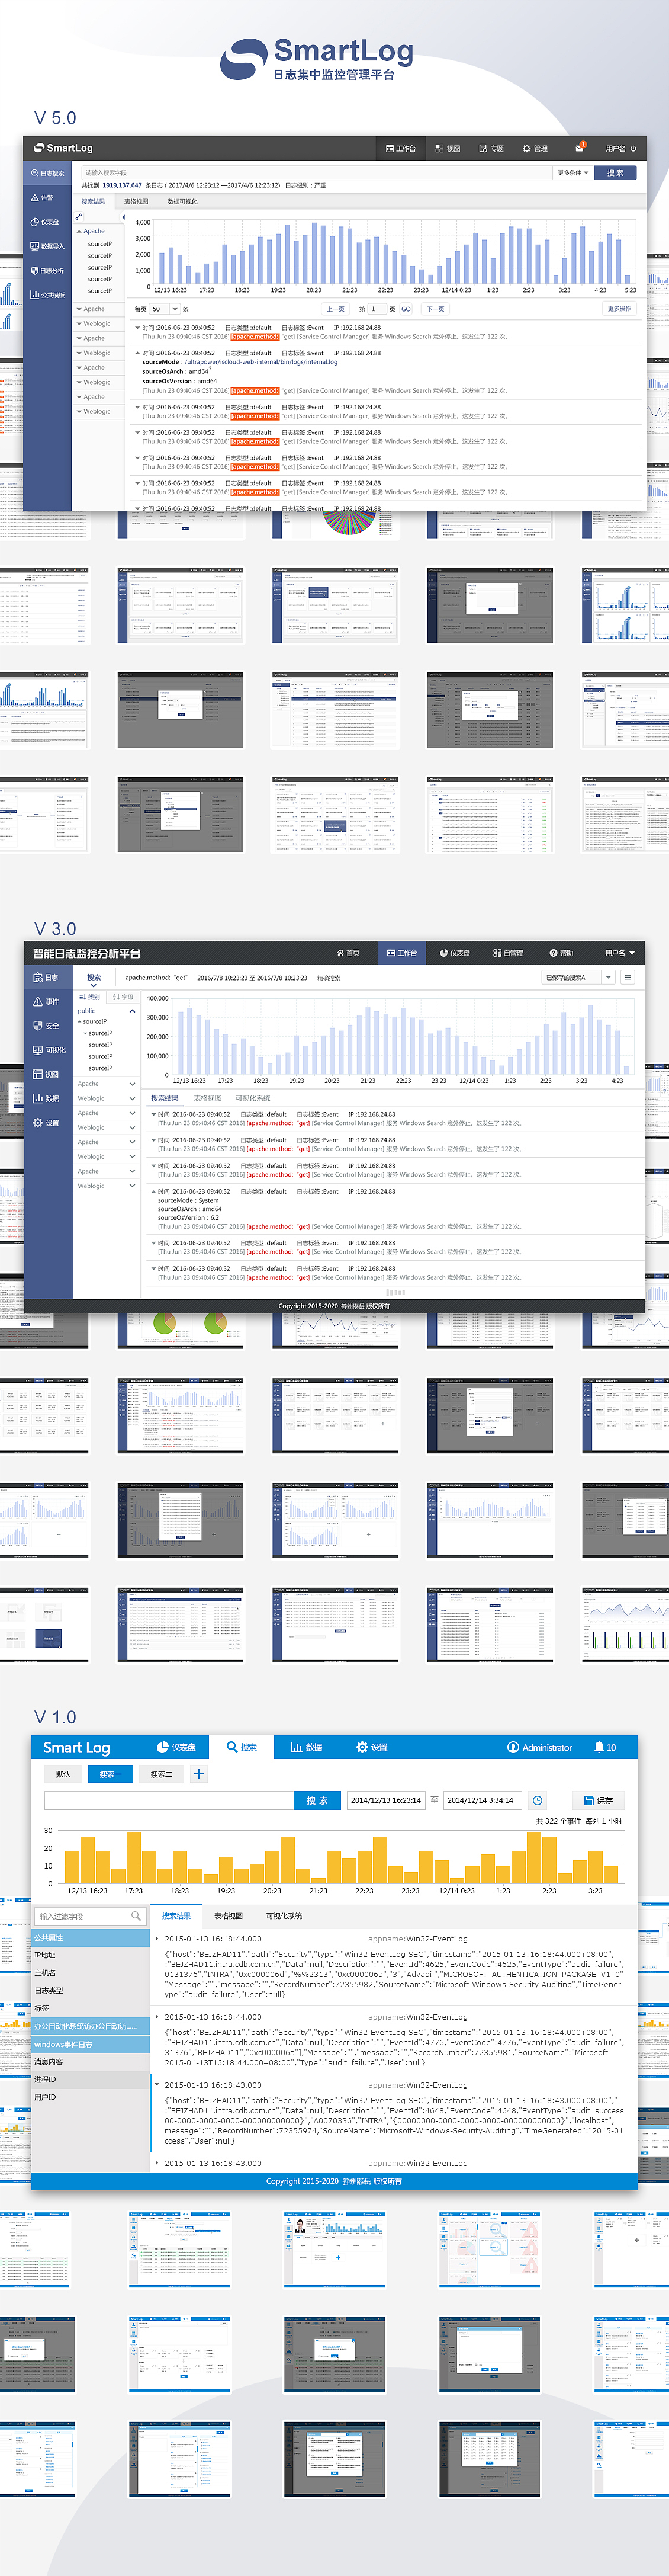
Task: Click the V1.0 保存 save button
Action: click(598, 1800)
